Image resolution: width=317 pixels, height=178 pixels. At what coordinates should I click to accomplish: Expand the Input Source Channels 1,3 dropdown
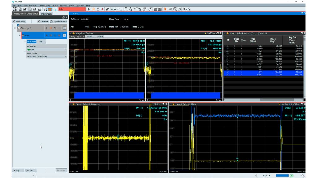[46, 57]
